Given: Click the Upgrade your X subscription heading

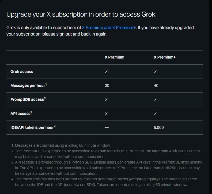Looking at the screenshot, I should pos(81,14).
